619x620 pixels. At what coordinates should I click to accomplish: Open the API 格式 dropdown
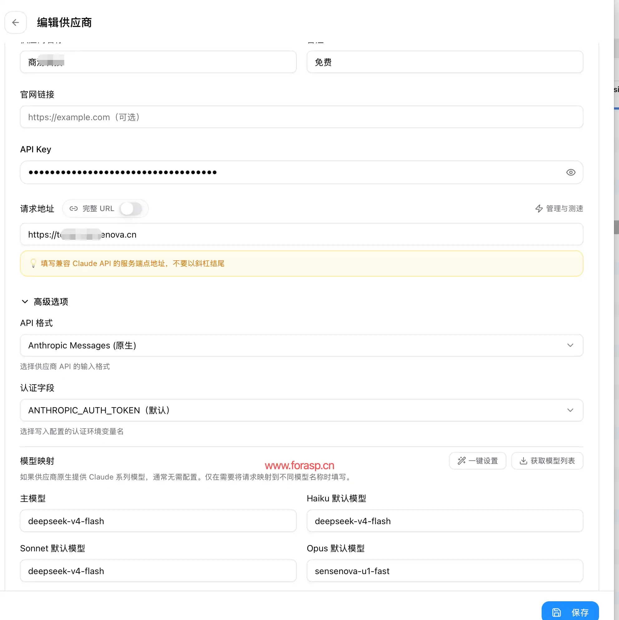pos(301,345)
